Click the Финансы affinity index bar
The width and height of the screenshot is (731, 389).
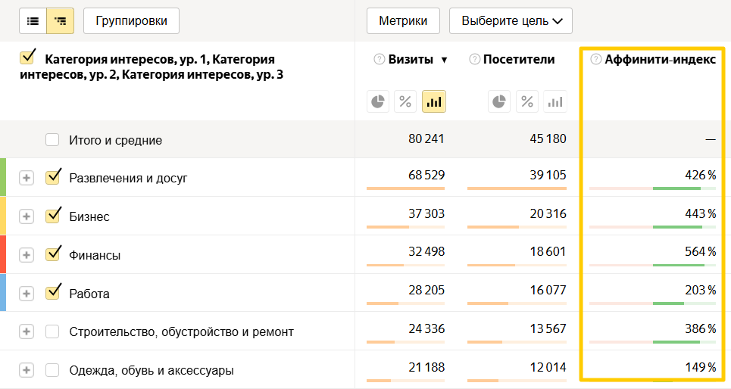[652, 265]
